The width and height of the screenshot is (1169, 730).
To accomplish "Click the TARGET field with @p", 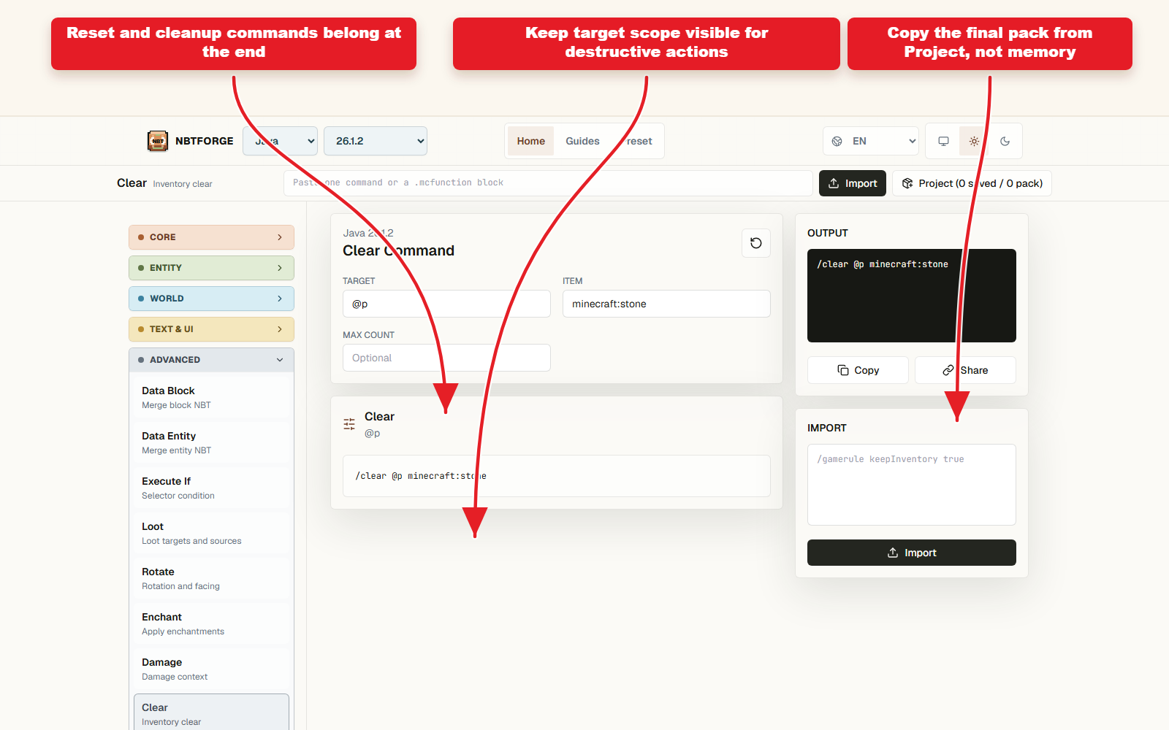I will point(446,304).
